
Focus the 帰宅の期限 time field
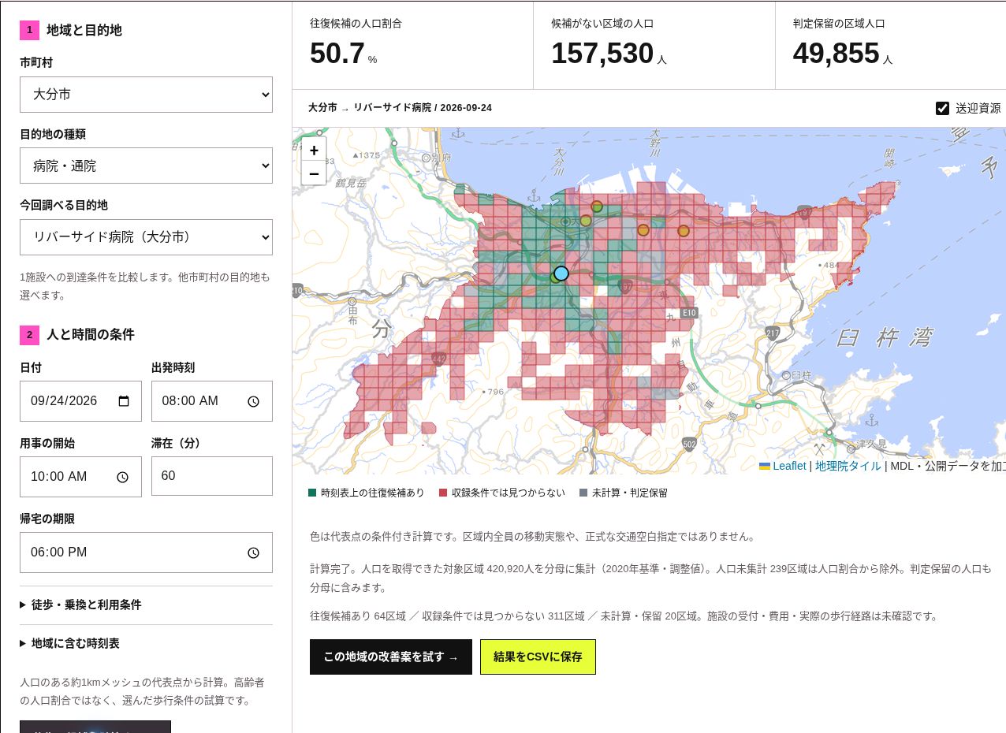[x=146, y=553]
